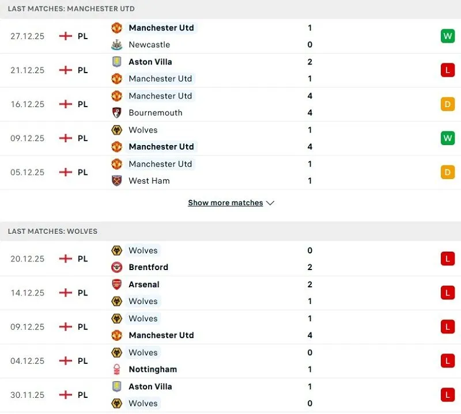
Task: Click the Nottingham Forest crest icon
Action: click(116, 369)
